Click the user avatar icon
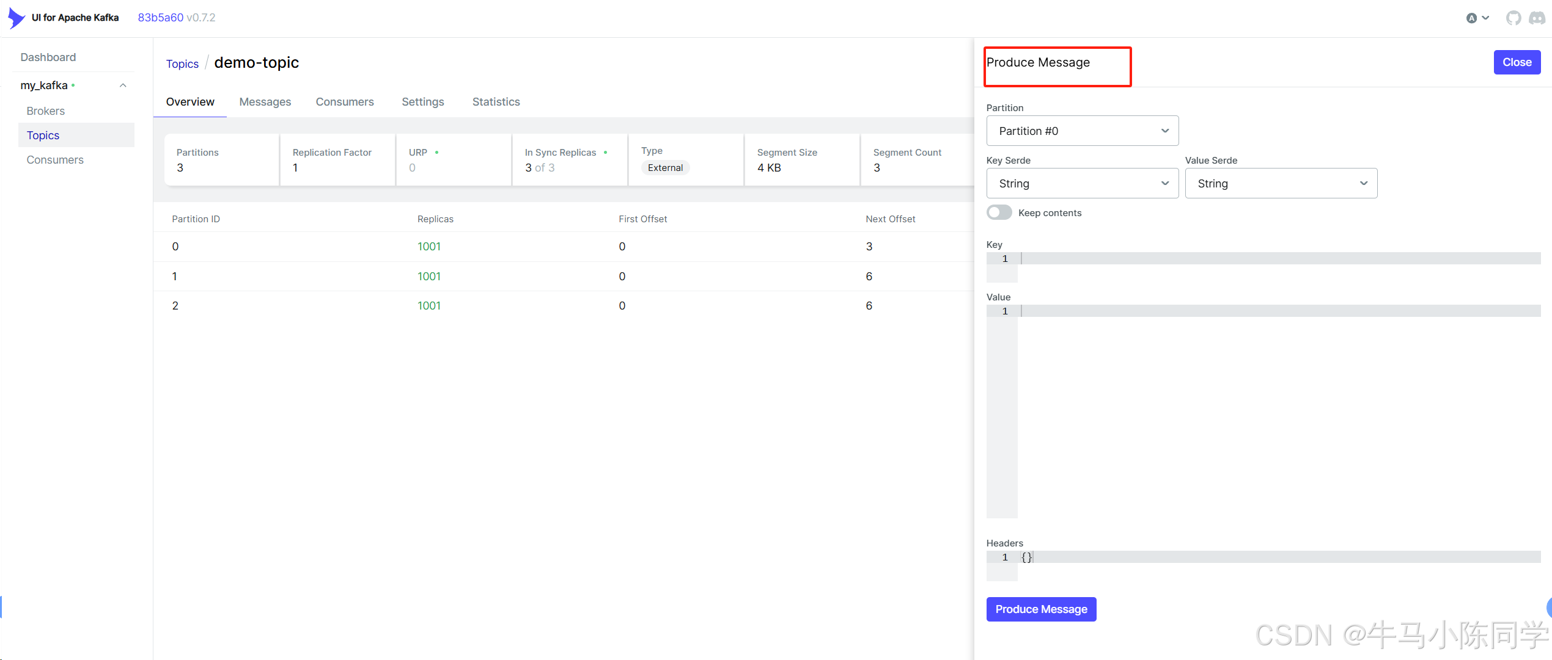 [1472, 18]
